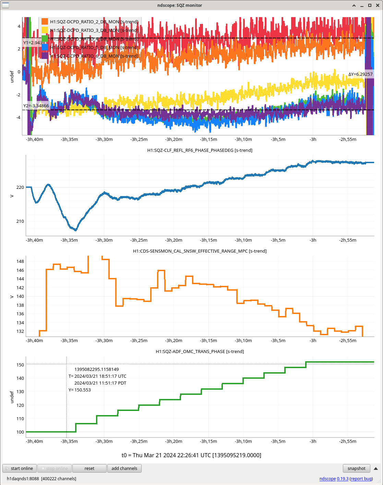Expand the panel with the triangle next to snapshot
Screen dimensions: 383x485
pyautogui.click(x=376, y=469)
